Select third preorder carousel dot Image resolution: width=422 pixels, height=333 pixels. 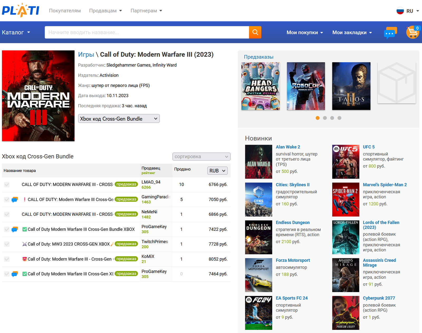pyautogui.click(x=332, y=118)
